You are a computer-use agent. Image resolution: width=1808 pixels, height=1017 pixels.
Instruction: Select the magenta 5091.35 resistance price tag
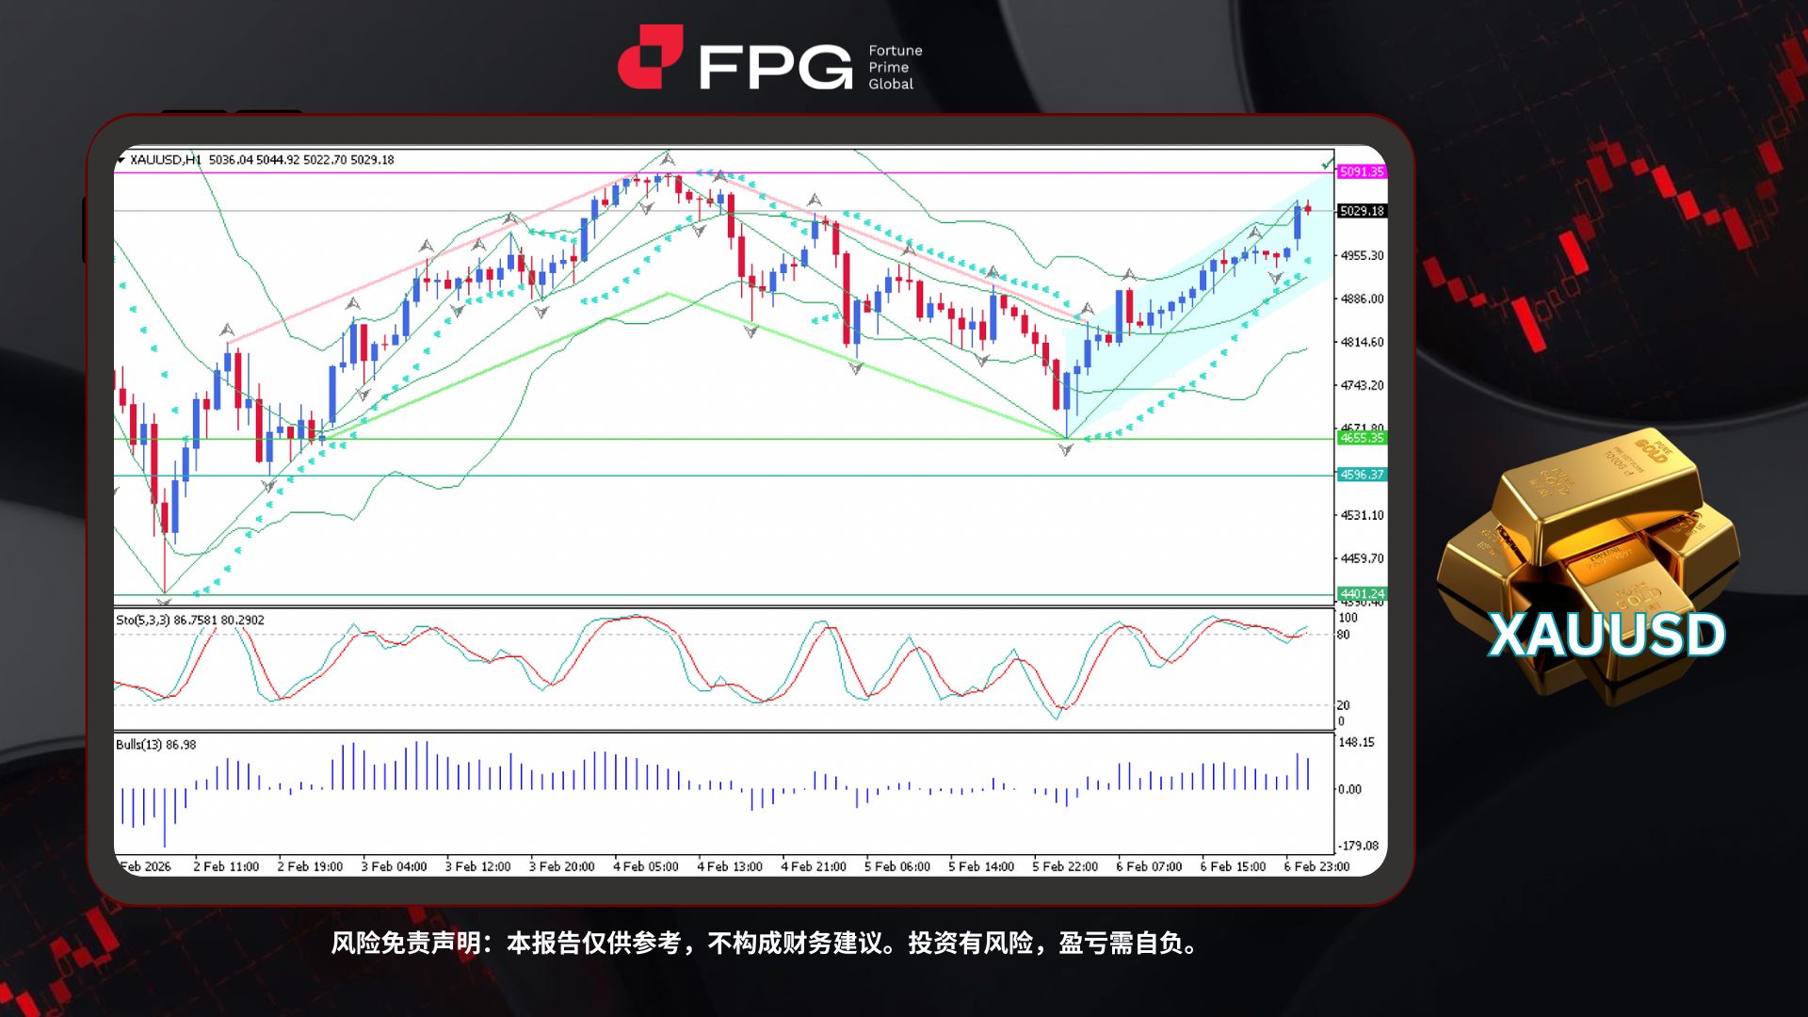1364,172
